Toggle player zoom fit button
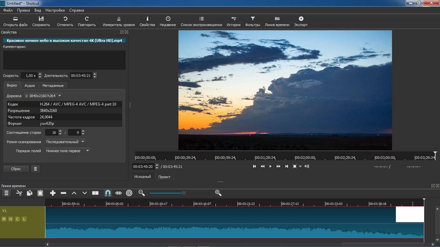 (x=295, y=166)
